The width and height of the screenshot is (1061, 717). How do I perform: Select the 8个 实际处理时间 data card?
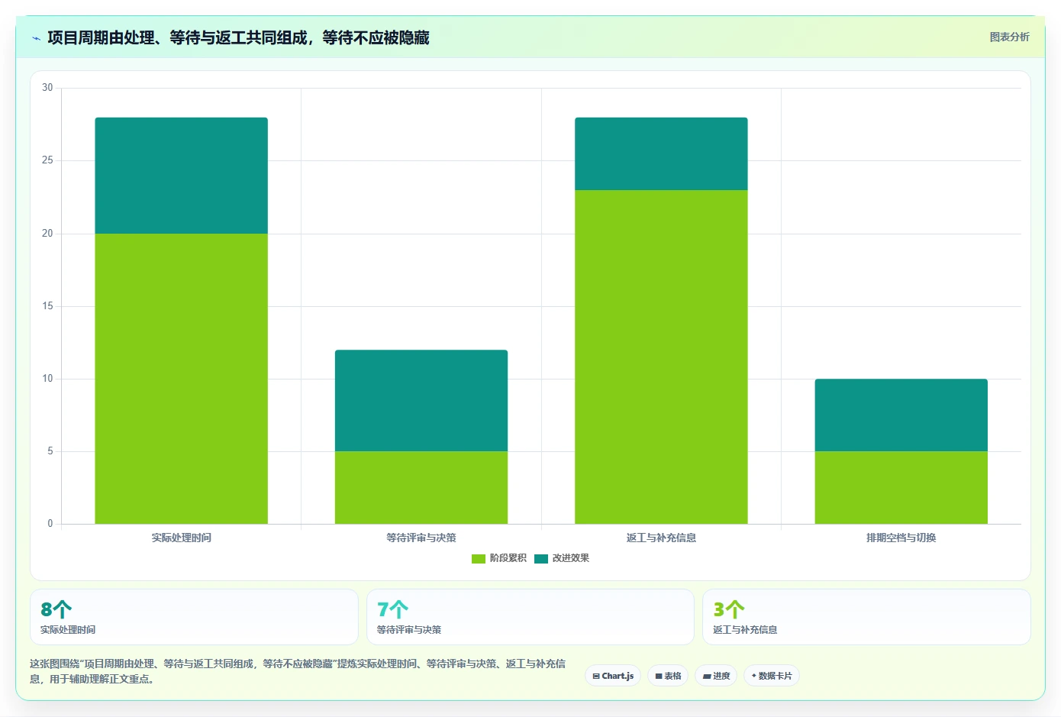[194, 617]
